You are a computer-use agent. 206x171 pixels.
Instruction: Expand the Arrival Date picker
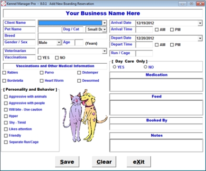click(x=200, y=23)
